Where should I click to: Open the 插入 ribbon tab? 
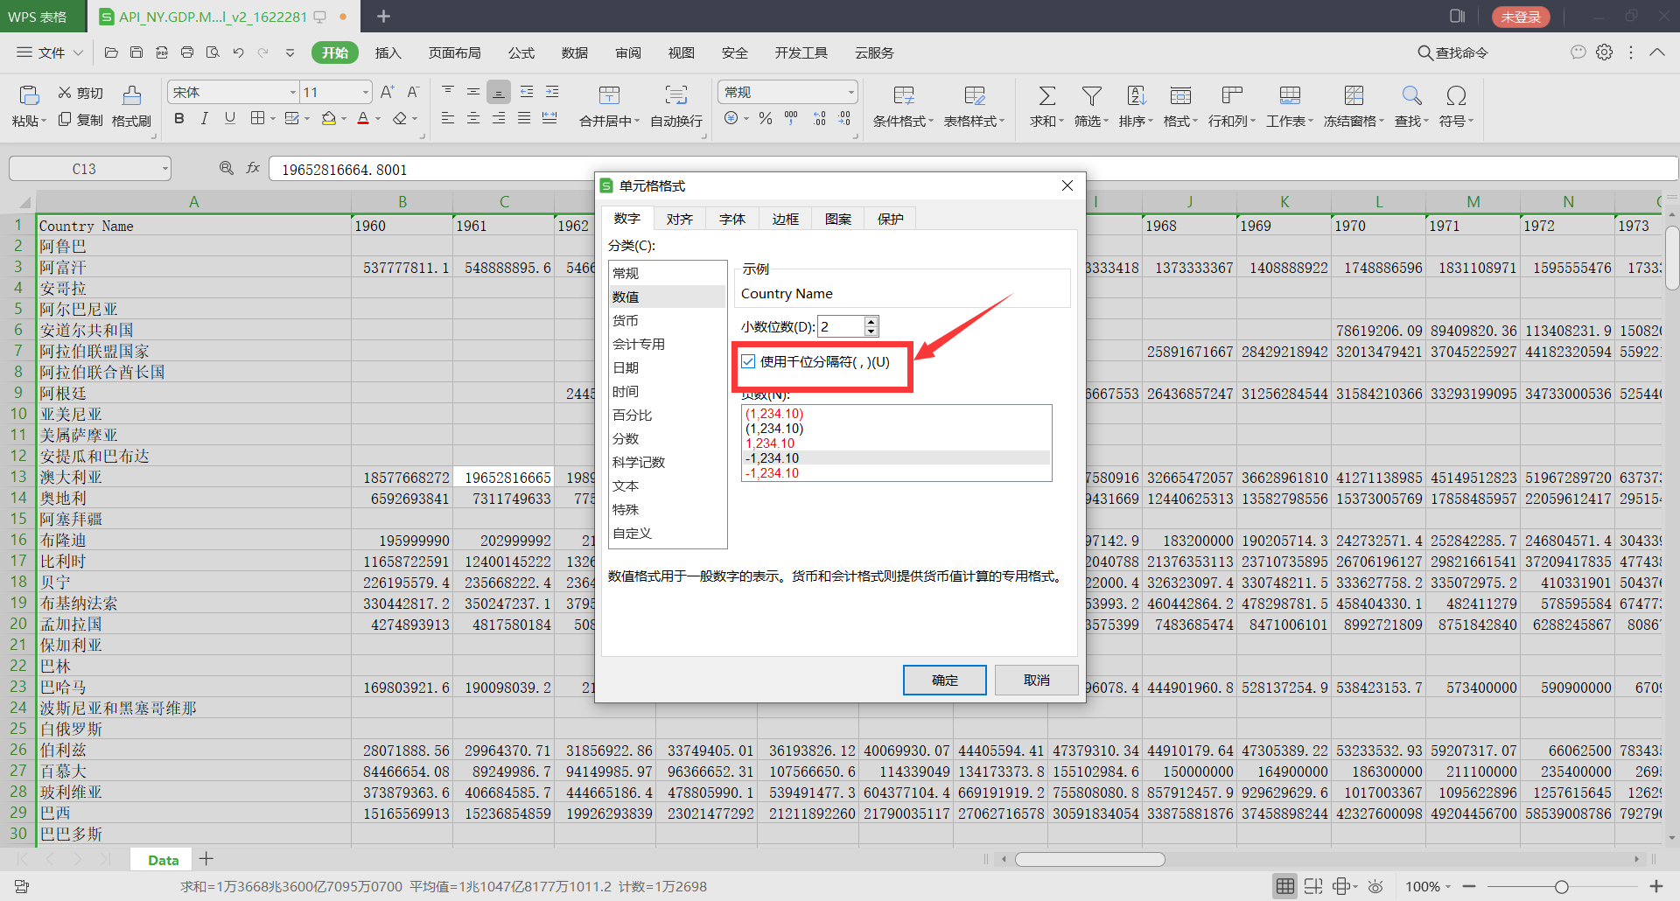tap(388, 52)
